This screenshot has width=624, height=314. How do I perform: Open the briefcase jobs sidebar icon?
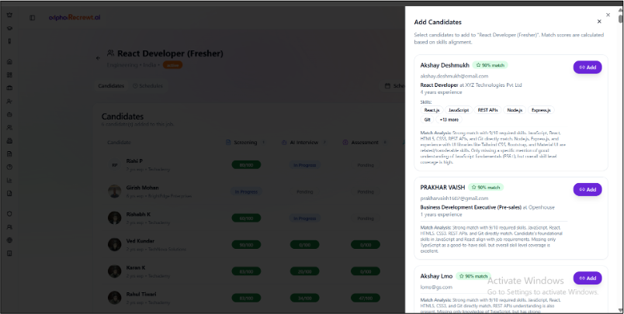click(x=9, y=88)
